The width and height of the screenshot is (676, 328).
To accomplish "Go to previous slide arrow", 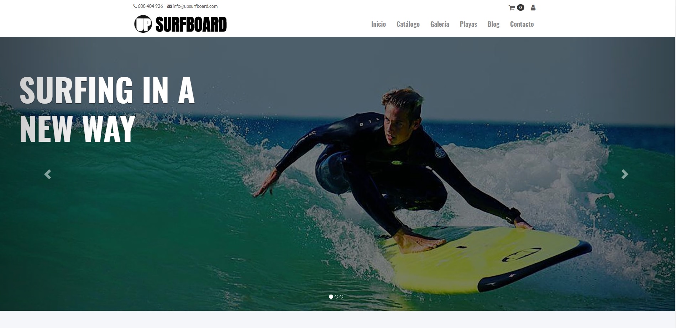I will pyautogui.click(x=47, y=174).
